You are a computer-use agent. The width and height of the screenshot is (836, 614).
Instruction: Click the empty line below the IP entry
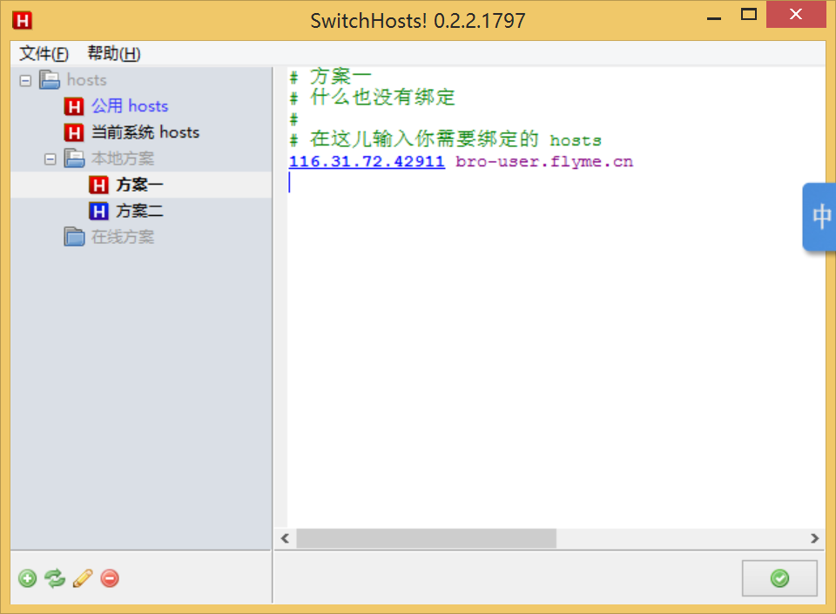pos(556,183)
